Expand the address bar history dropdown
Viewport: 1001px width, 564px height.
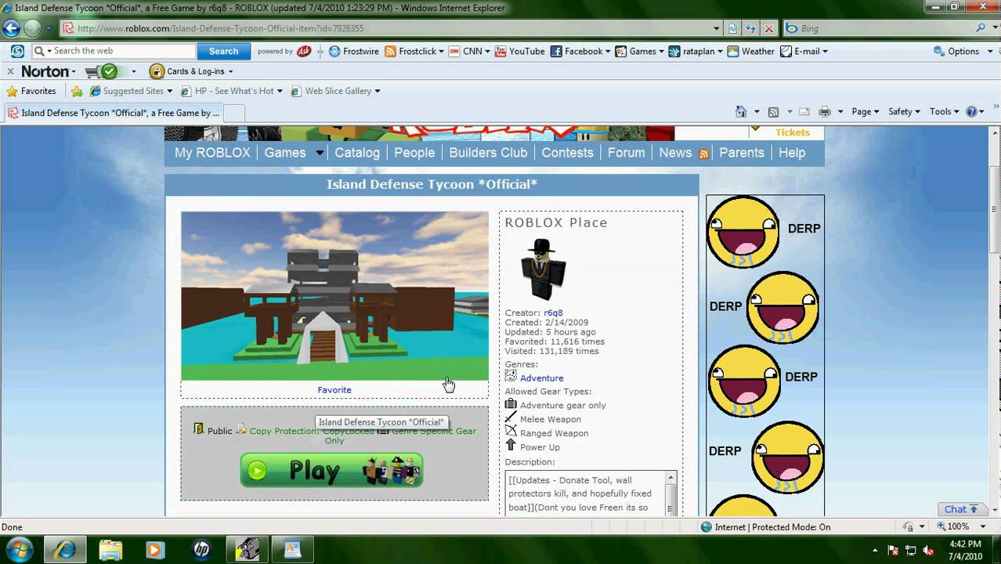pos(717,28)
